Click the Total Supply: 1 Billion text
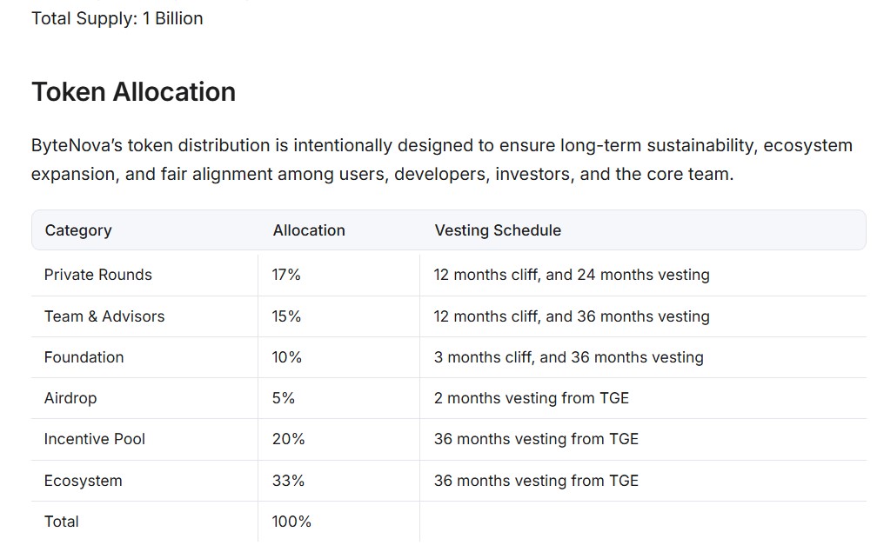The image size is (884, 552). click(117, 18)
